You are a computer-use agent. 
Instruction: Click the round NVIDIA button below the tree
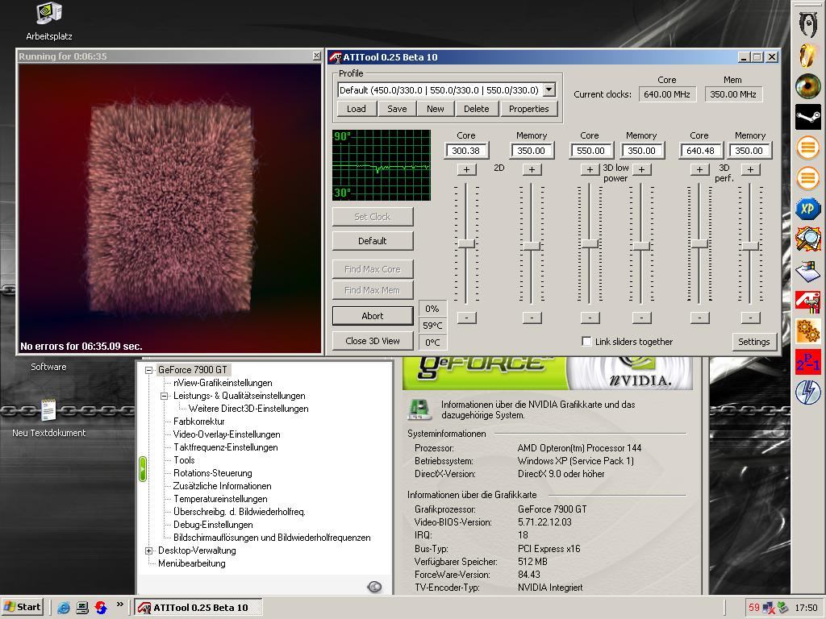[x=374, y=587]
